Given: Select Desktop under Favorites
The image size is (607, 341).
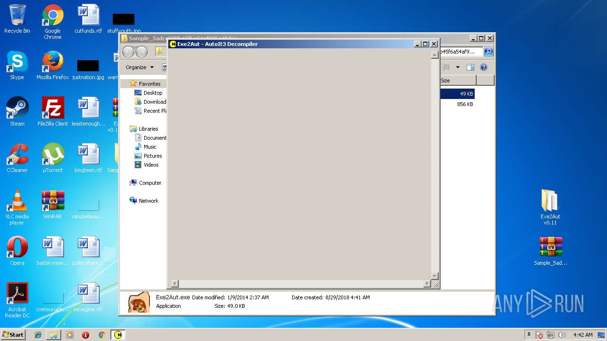Looking at the screenshot, I should pos(153,93).
